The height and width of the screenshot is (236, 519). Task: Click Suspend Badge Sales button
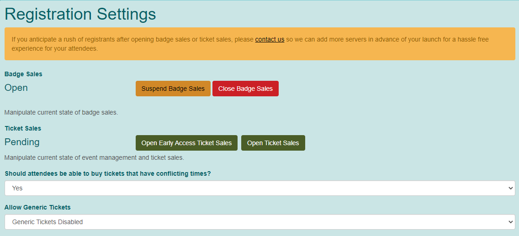[x=173, y=89]
